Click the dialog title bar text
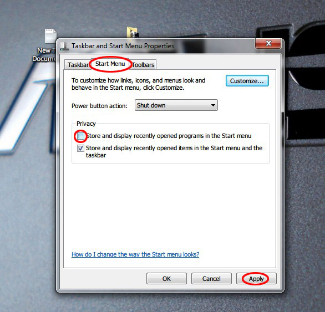Image resolution: width=325 pixels, height=312 pixels. point(123,46)
